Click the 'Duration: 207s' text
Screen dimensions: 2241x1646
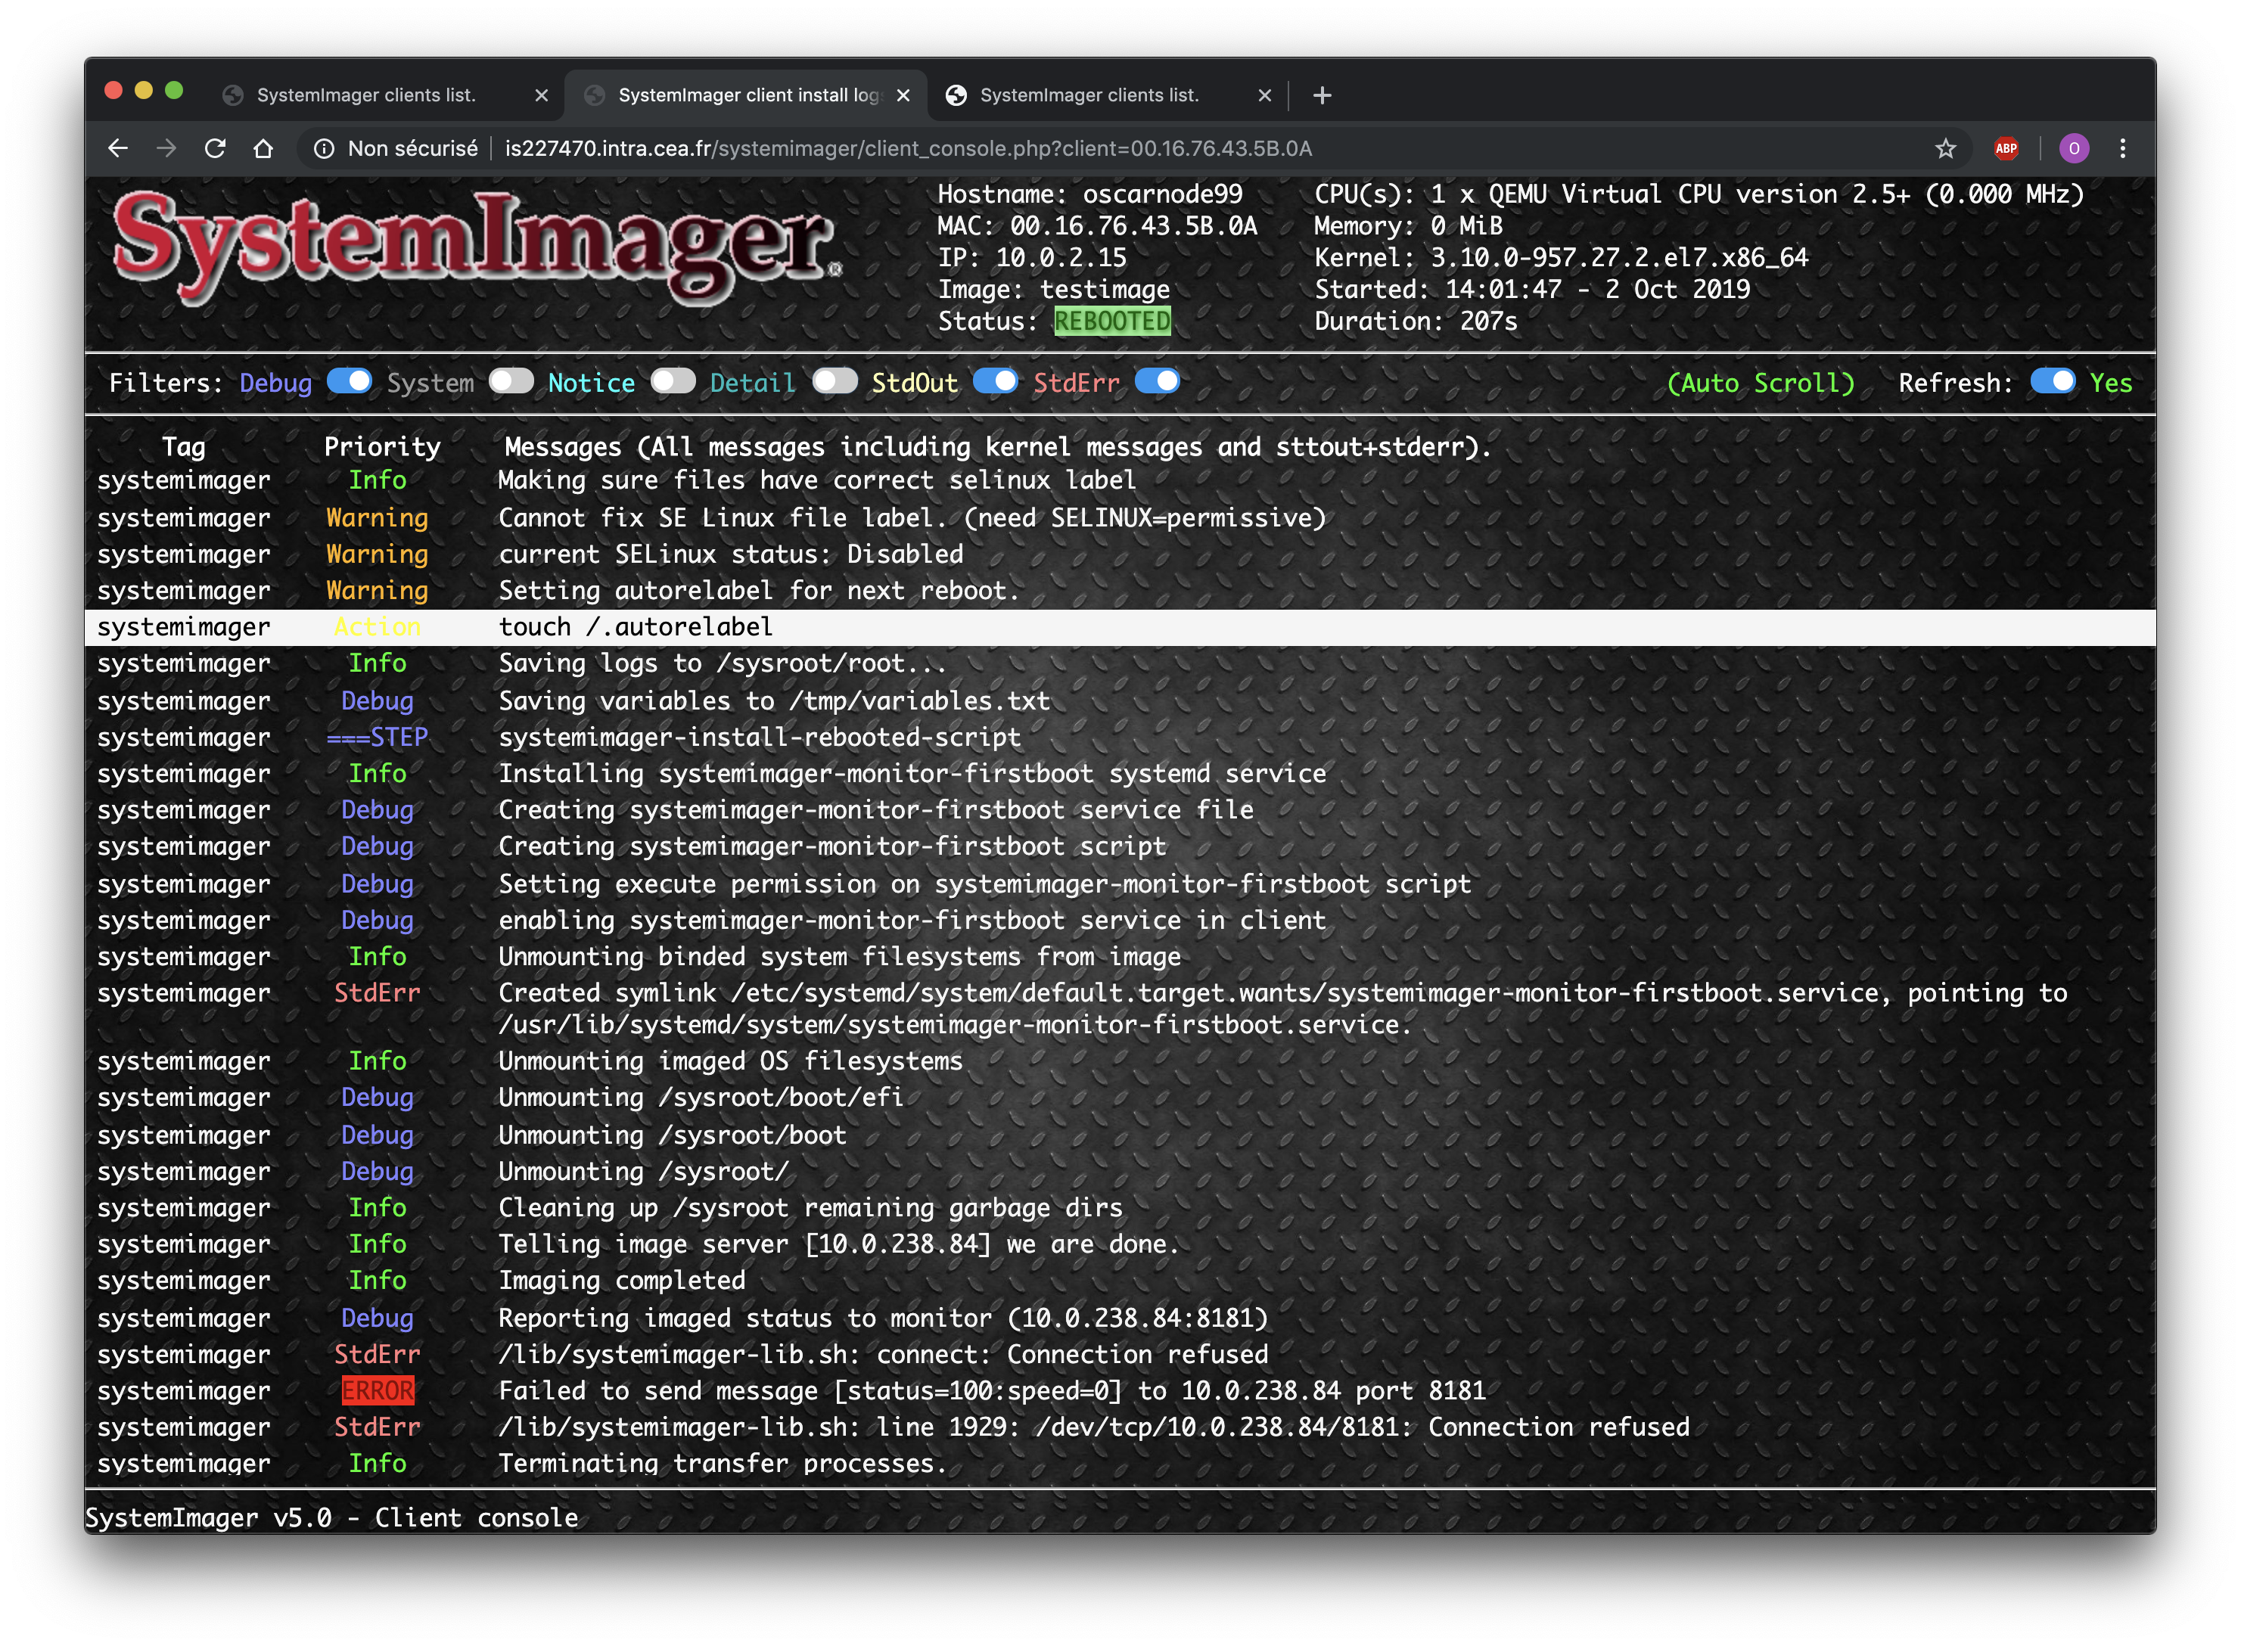click(x=1415, y=321)
